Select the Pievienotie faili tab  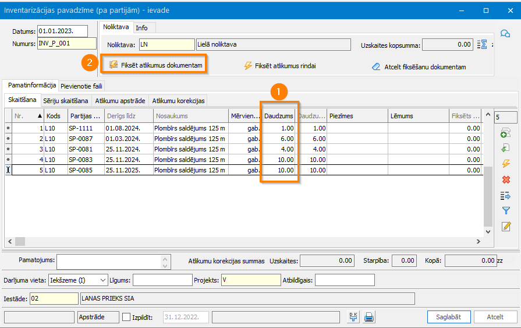[82, 86]
